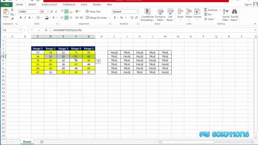Switch to the DATA tab
Image resolution: width=258 pixels, height=145 pixels.
(x=84, y=4)
